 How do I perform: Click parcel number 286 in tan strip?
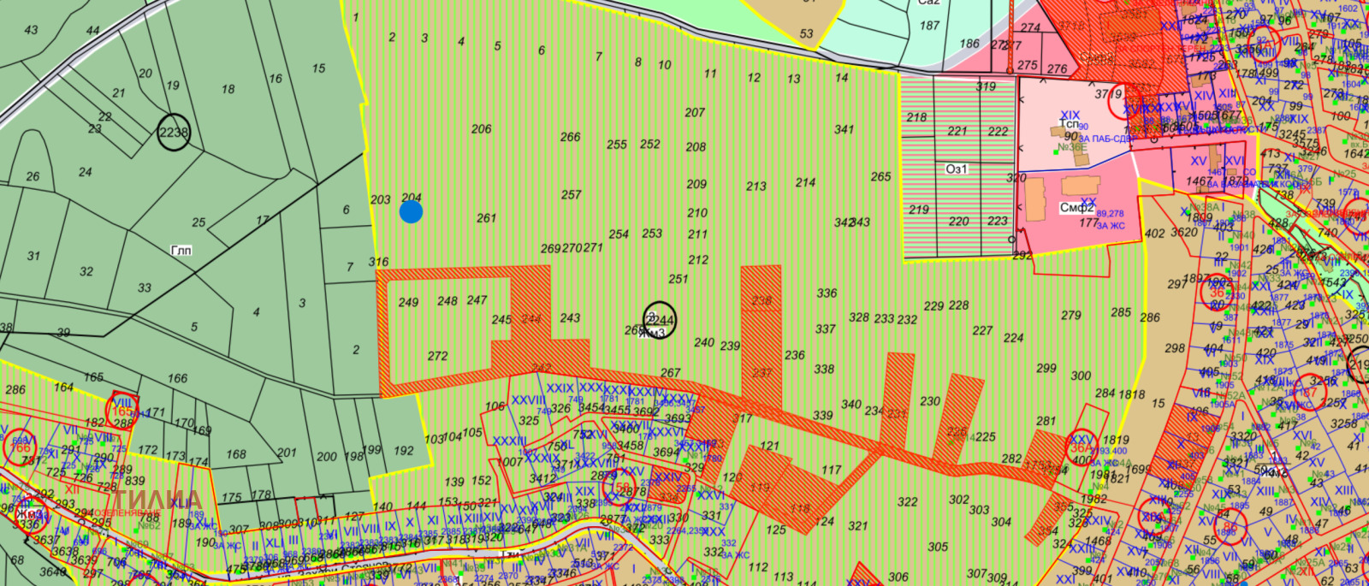[x=1150, y=317]
